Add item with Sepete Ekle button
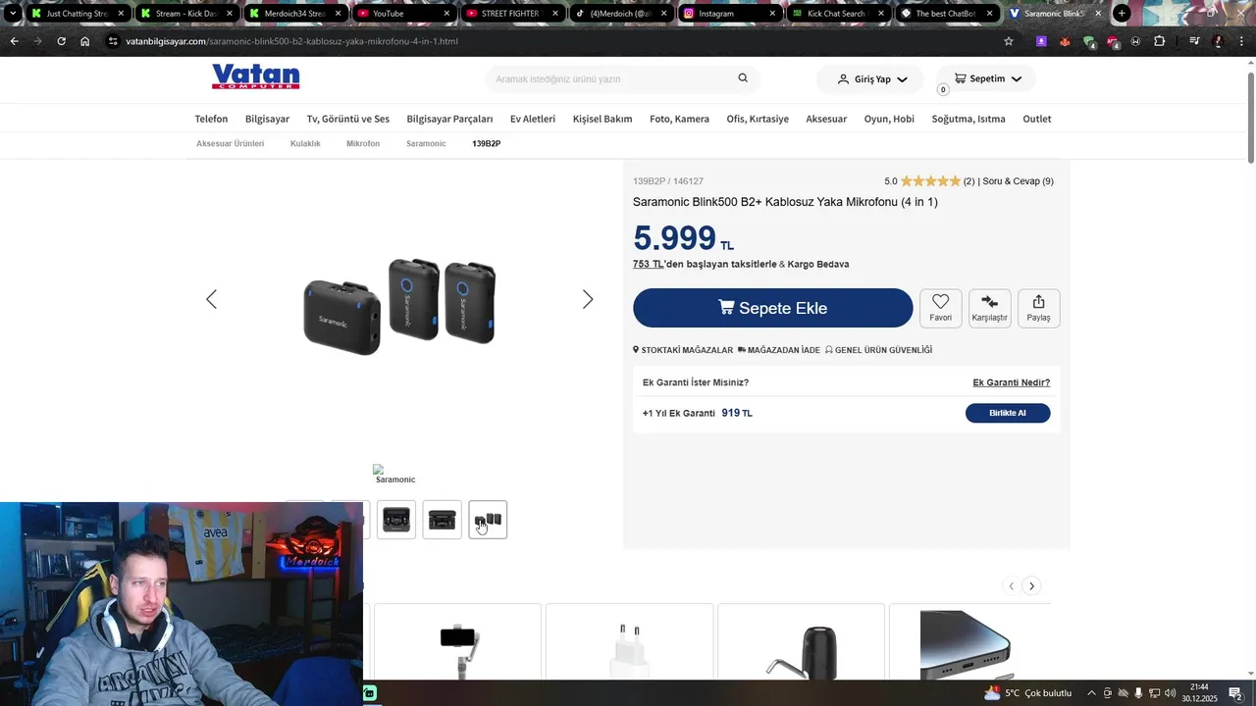Image resolution: width=1256 pixels, height=706 pixels. [773, 308]
